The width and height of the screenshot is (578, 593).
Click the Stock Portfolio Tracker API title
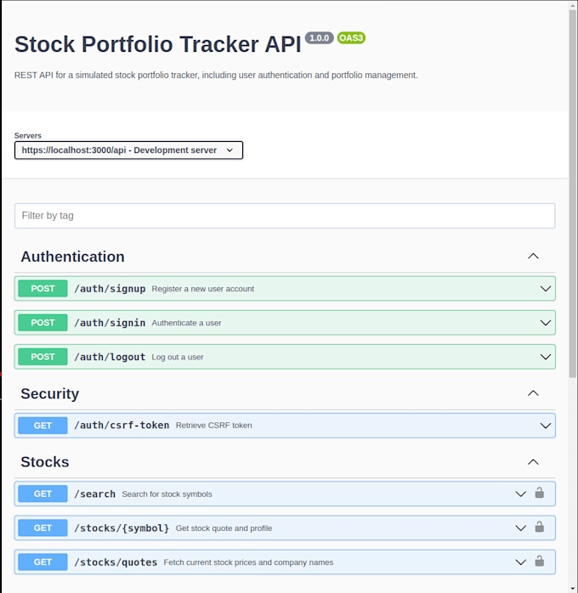[x=158, y=44]
